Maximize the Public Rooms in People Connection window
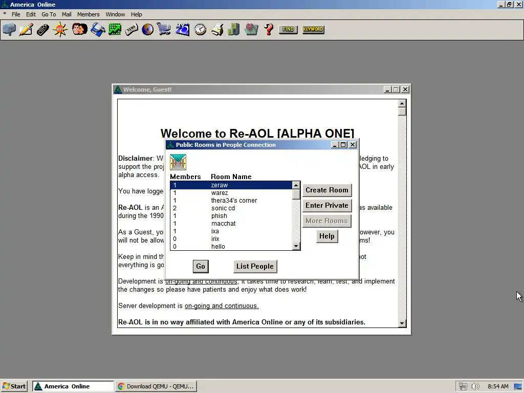This screenshot has height=393, width=524. (343, 145)
